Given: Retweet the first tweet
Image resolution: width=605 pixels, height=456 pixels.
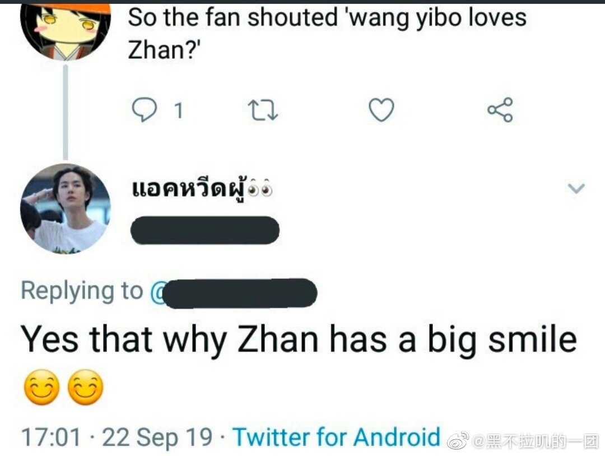Looking at the screenshot, I should tap(263, 110).
